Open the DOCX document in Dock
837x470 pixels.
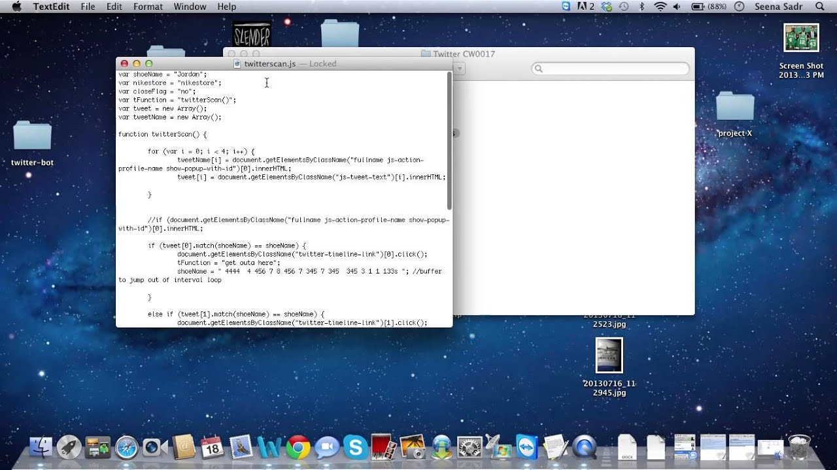pos(627,447)
